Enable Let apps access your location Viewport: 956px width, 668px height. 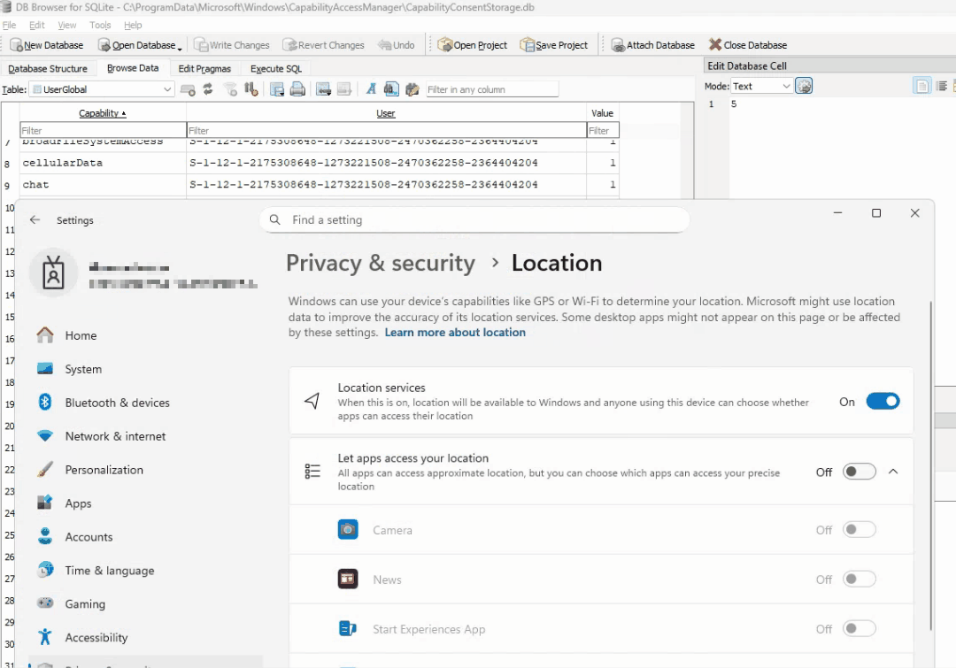point(859,472)
